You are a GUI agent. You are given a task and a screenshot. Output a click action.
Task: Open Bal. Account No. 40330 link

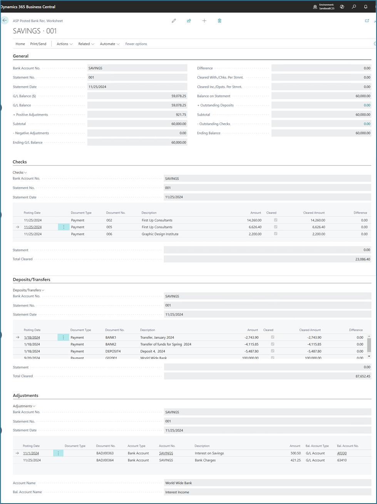tap(342, 453)
